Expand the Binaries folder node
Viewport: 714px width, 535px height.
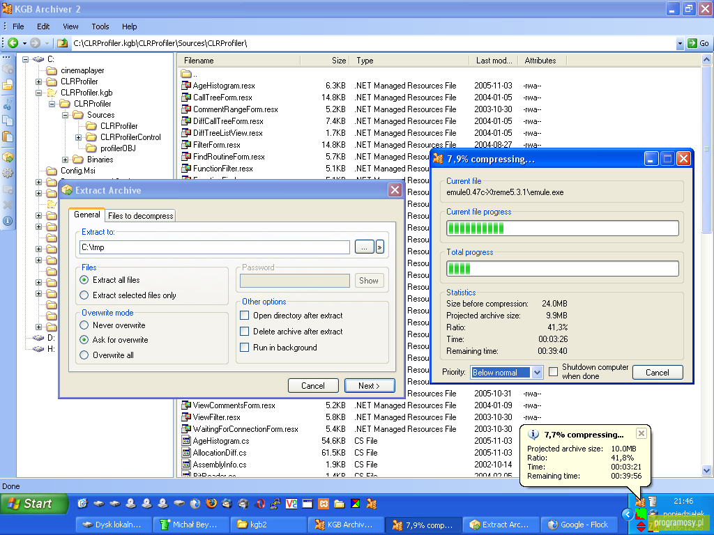(65, 160)
